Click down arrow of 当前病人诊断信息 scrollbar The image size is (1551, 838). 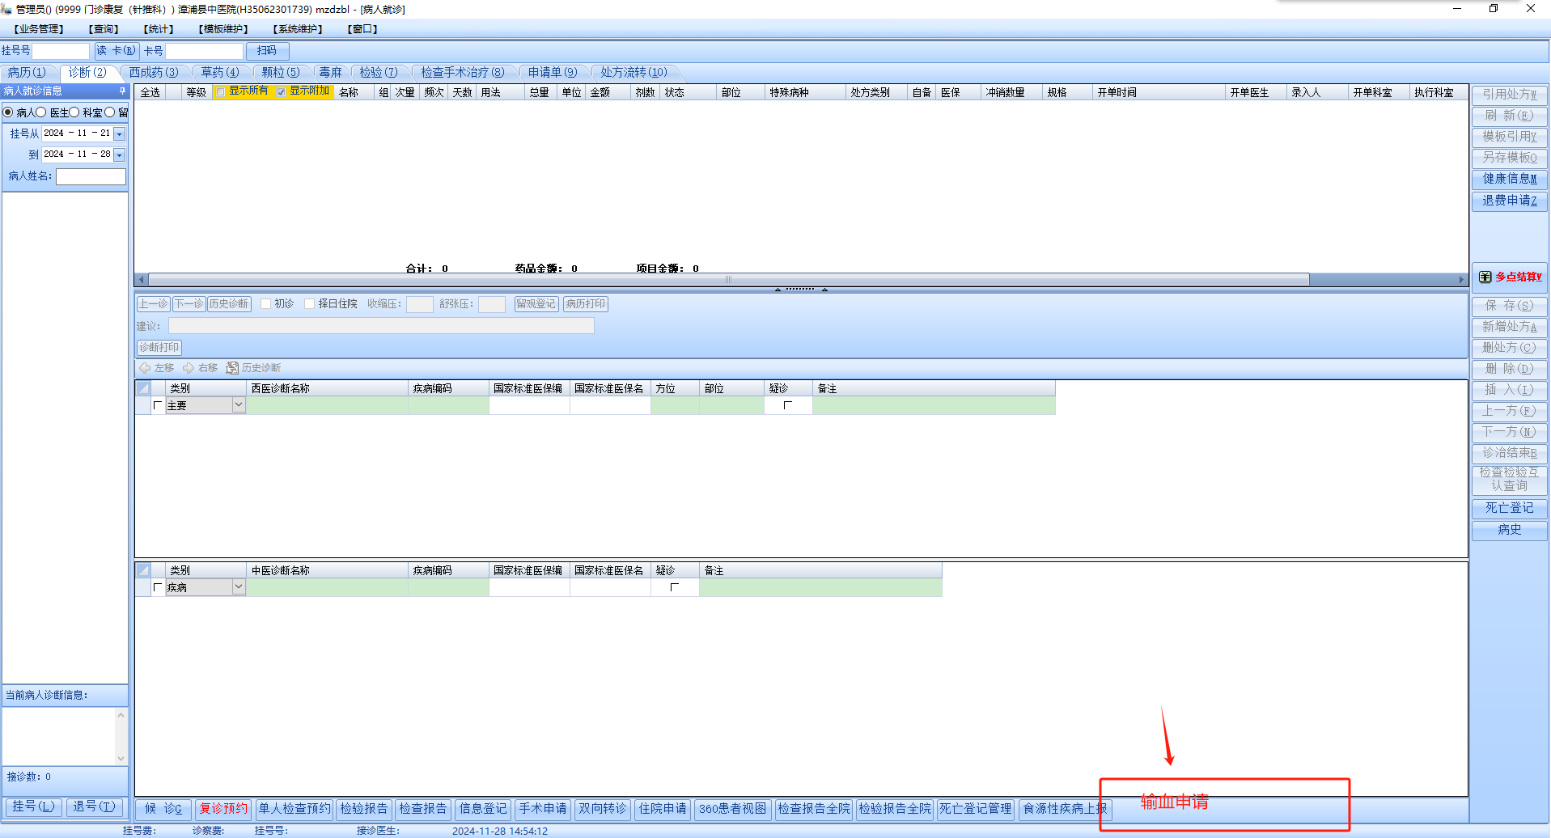coord(121,758)
